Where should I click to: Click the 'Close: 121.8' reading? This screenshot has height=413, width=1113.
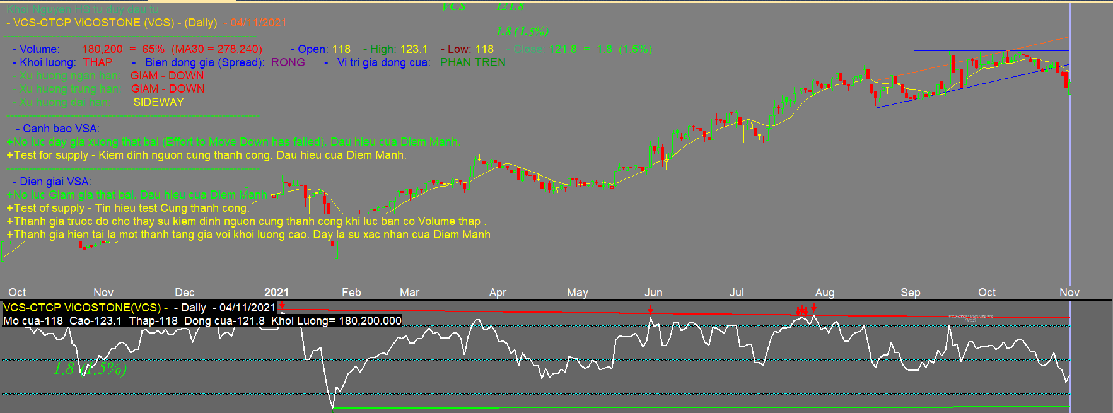[545, 49]
